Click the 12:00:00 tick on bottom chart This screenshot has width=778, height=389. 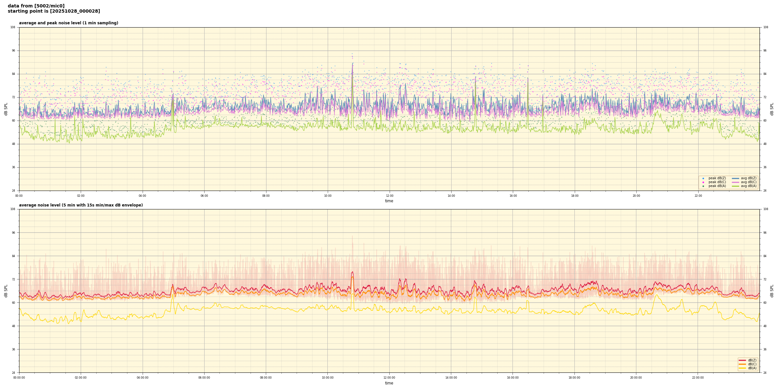click(389, 378)
